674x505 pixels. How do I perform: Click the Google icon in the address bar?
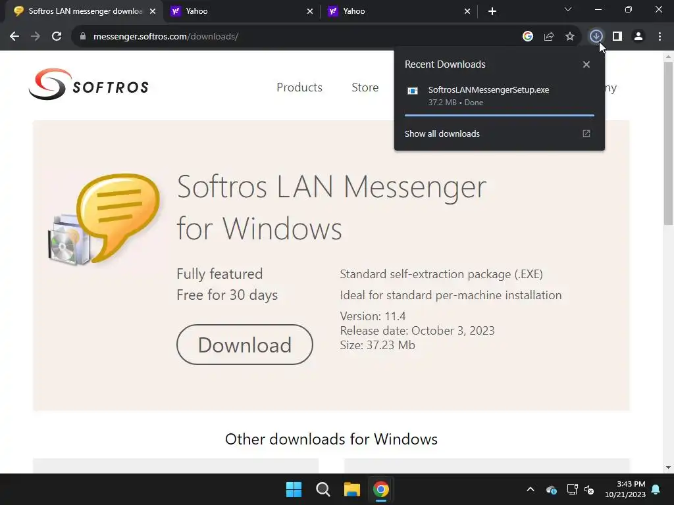(528, 37)
